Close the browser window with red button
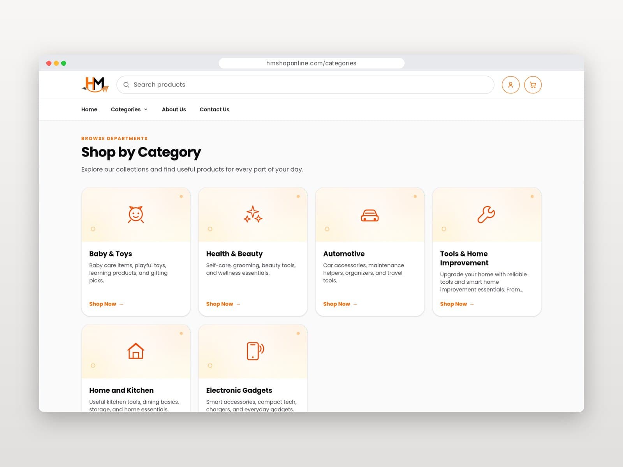This screenshot has width=623, height=467. click(49, 63)
